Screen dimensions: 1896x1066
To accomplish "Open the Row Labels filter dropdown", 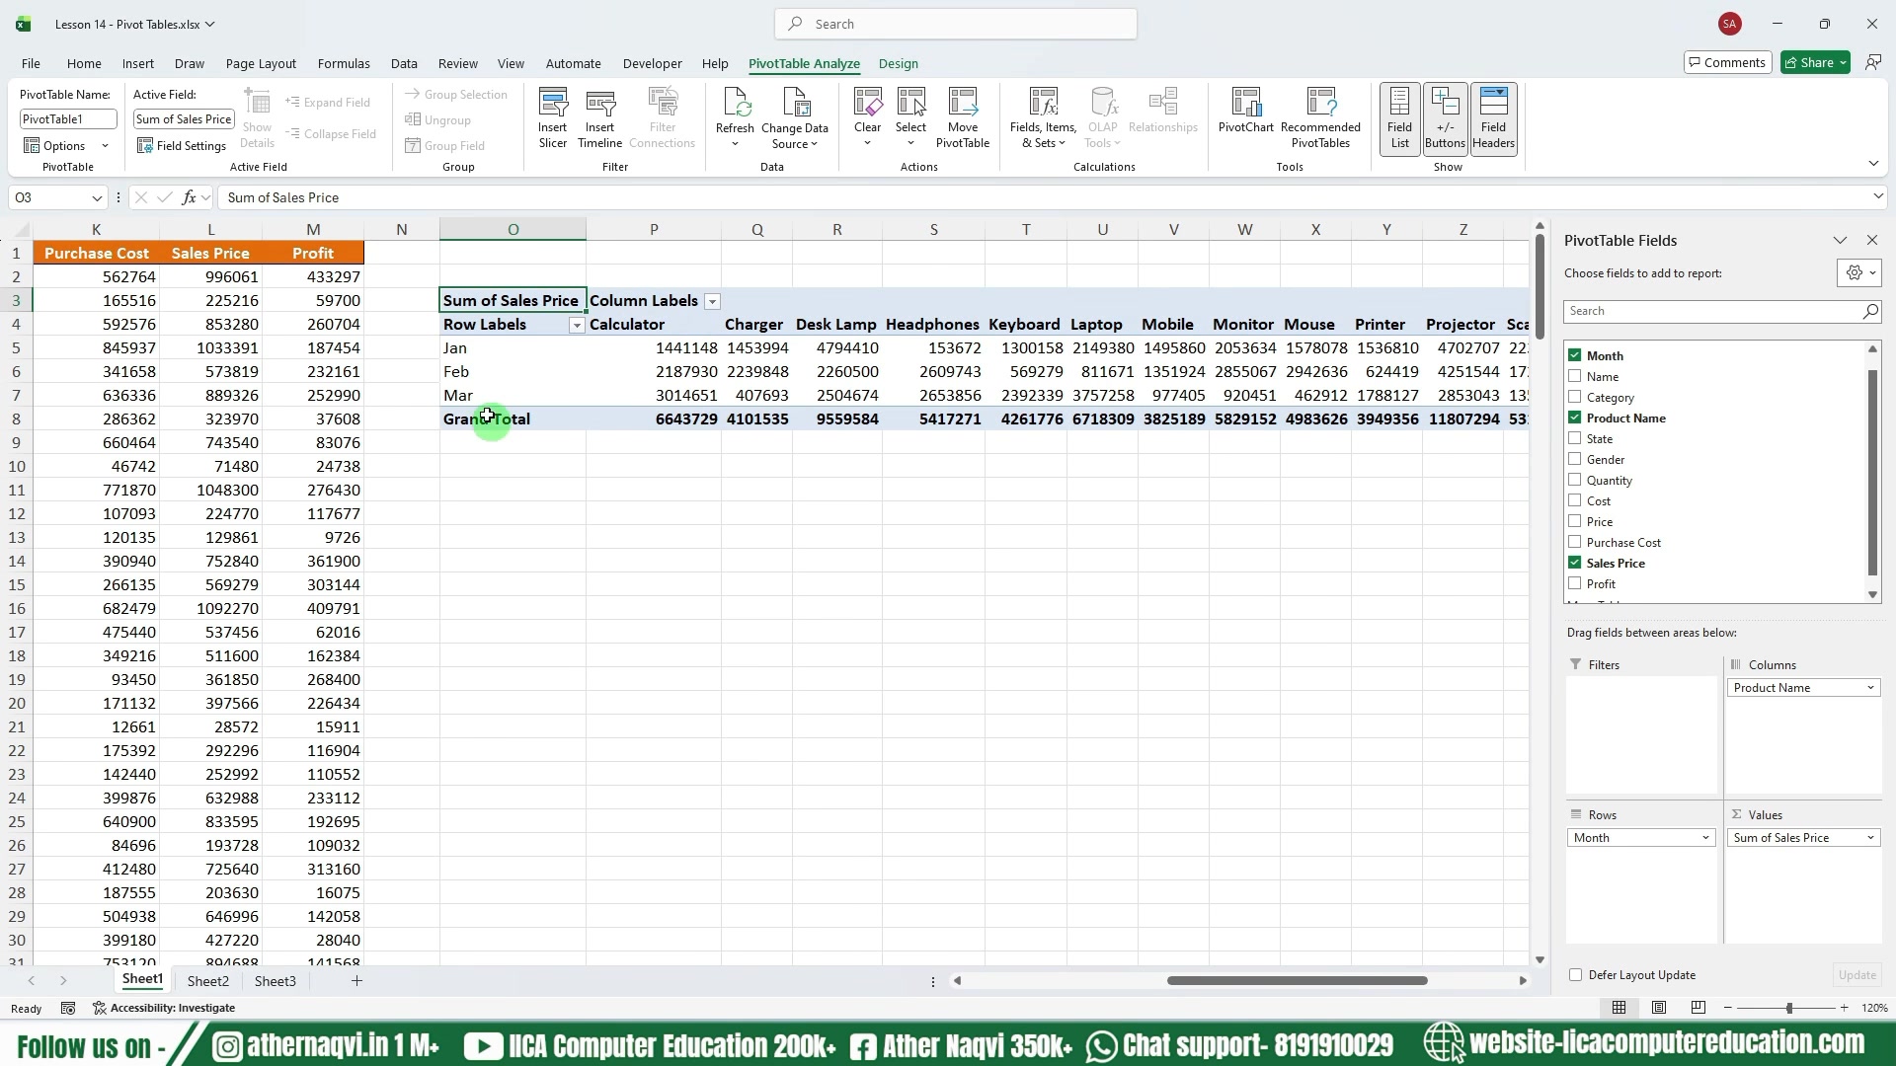I will click(x=577, y=325).
